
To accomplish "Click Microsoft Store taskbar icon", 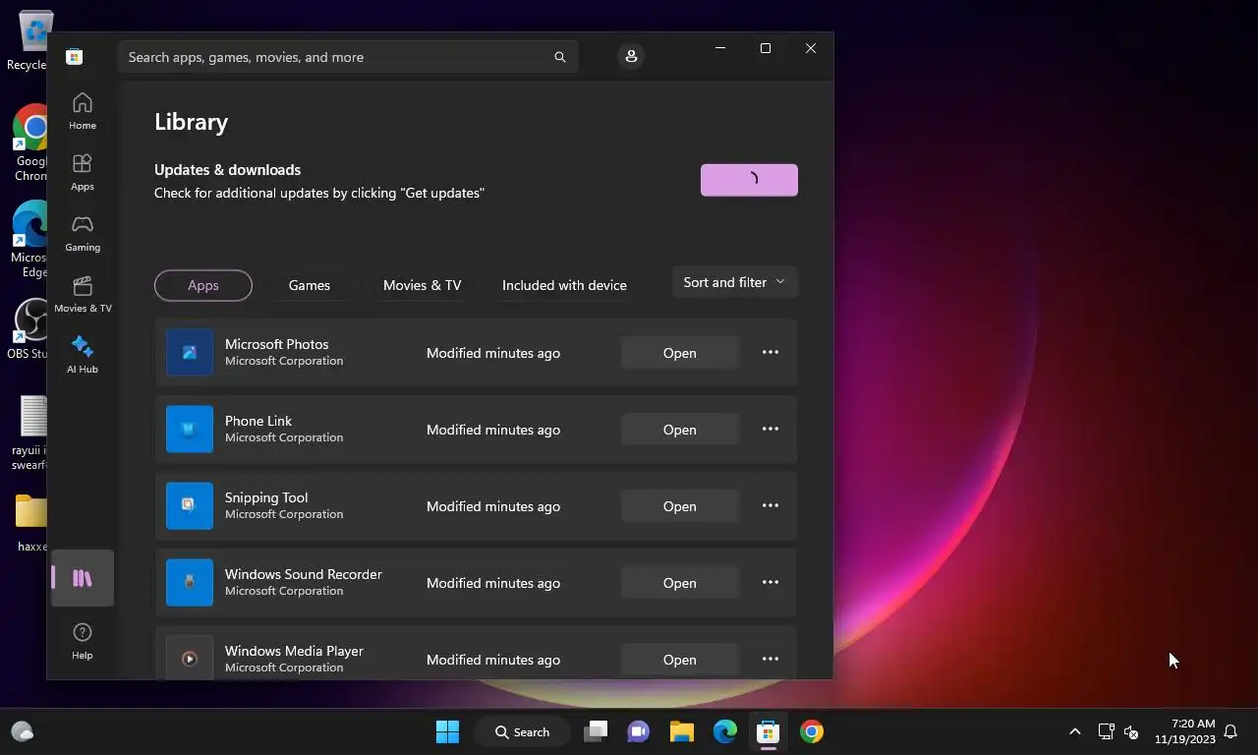I will click(x=769, y=731).
